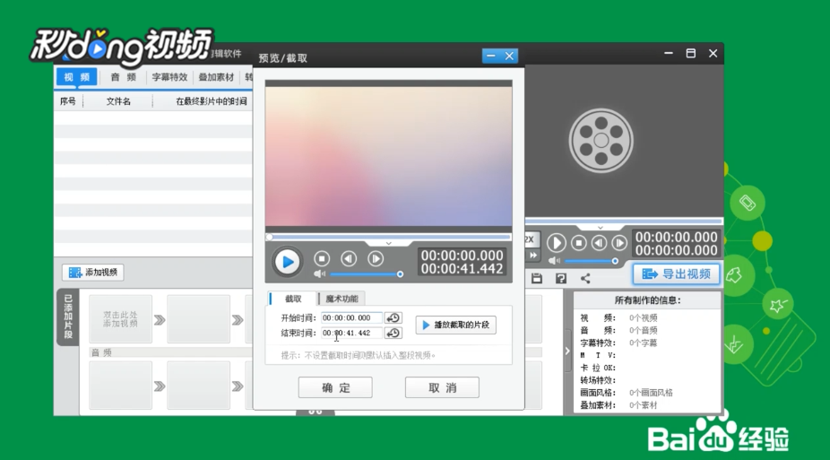Pick the current time for 结束时间
The width and height of the screenshot is (830, 460).
point(393,333)
